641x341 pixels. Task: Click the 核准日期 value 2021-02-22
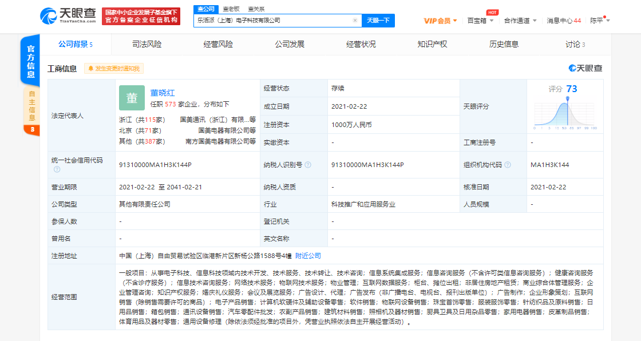(548, 187)
